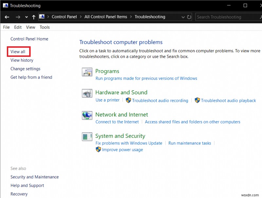The width and height of the screenshot is (262, 198).
Task: Click the up one level arrow
Action: coord(33,17)
